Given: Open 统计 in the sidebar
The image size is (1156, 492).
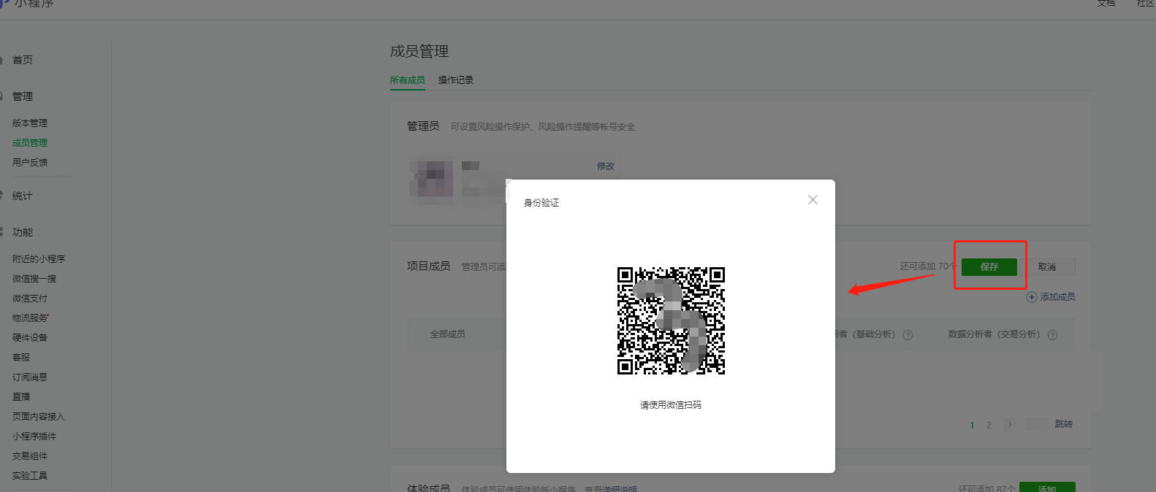Looking at the screenshot, I should pos(23,196).
